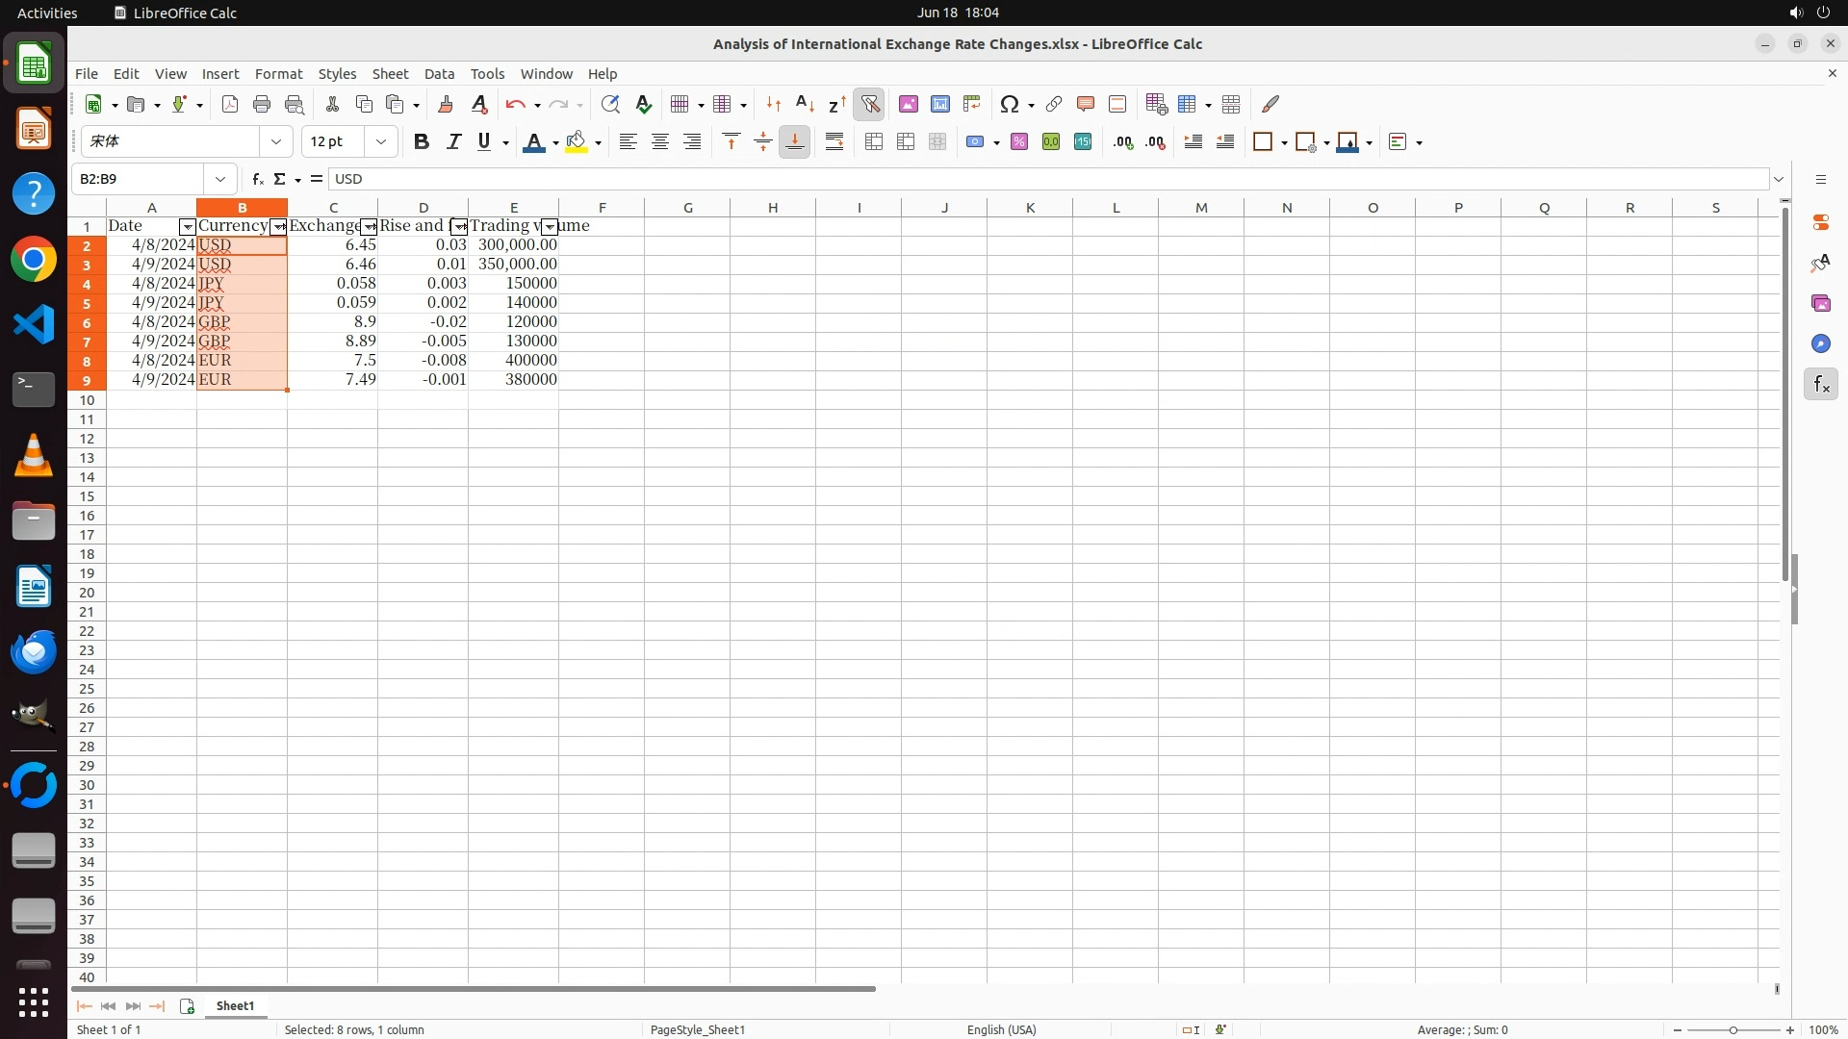This screenshot has height=1039, width=1848.
Task: Click Insert Image icon
Action: tap(909, 105)
